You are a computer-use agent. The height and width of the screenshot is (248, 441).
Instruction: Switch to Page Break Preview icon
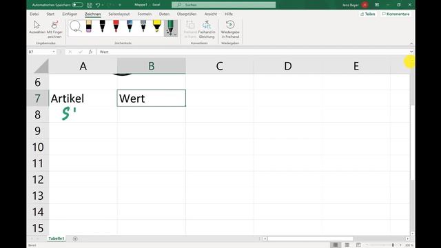tap(358, 245)
